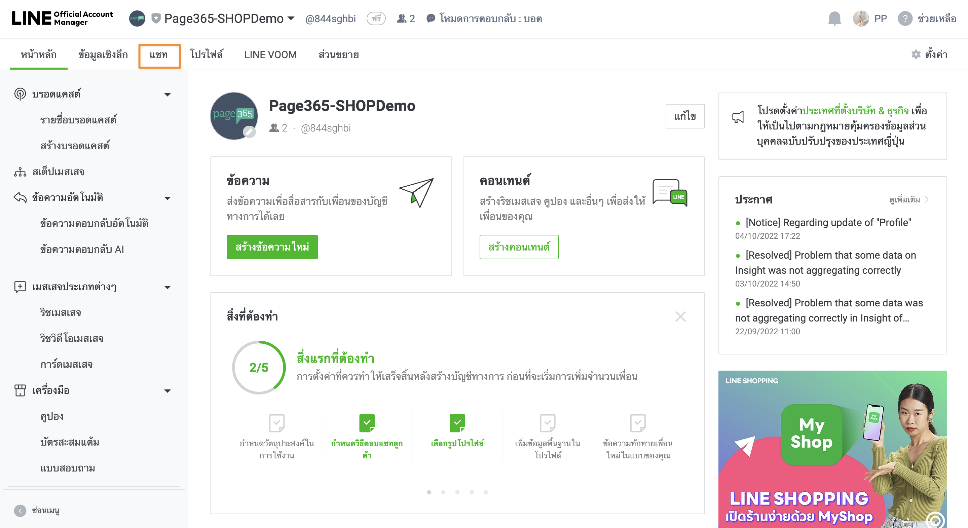
Task: Click the Page365 account avatar in header
Action: [x=137, y=18]
